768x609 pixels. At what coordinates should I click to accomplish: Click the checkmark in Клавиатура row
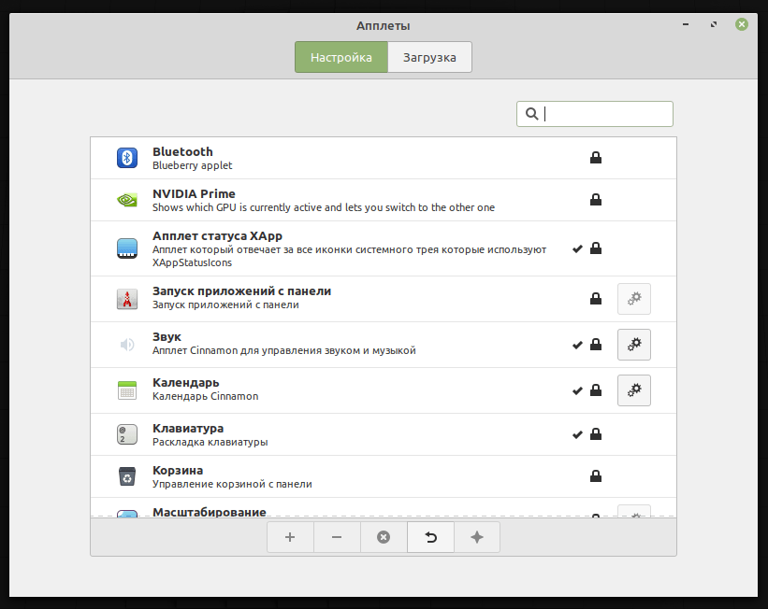coord(577,435)
